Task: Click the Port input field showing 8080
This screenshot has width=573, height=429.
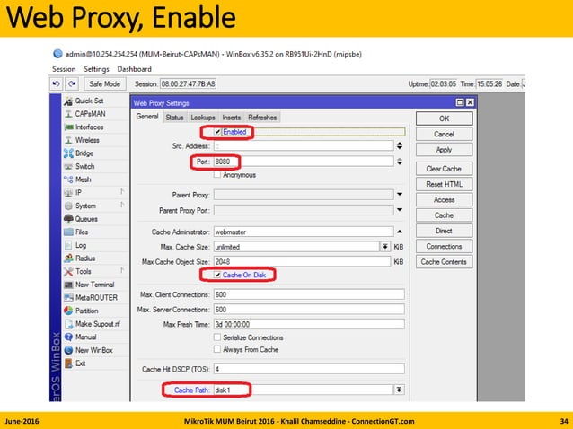Action: click(304, 162)
